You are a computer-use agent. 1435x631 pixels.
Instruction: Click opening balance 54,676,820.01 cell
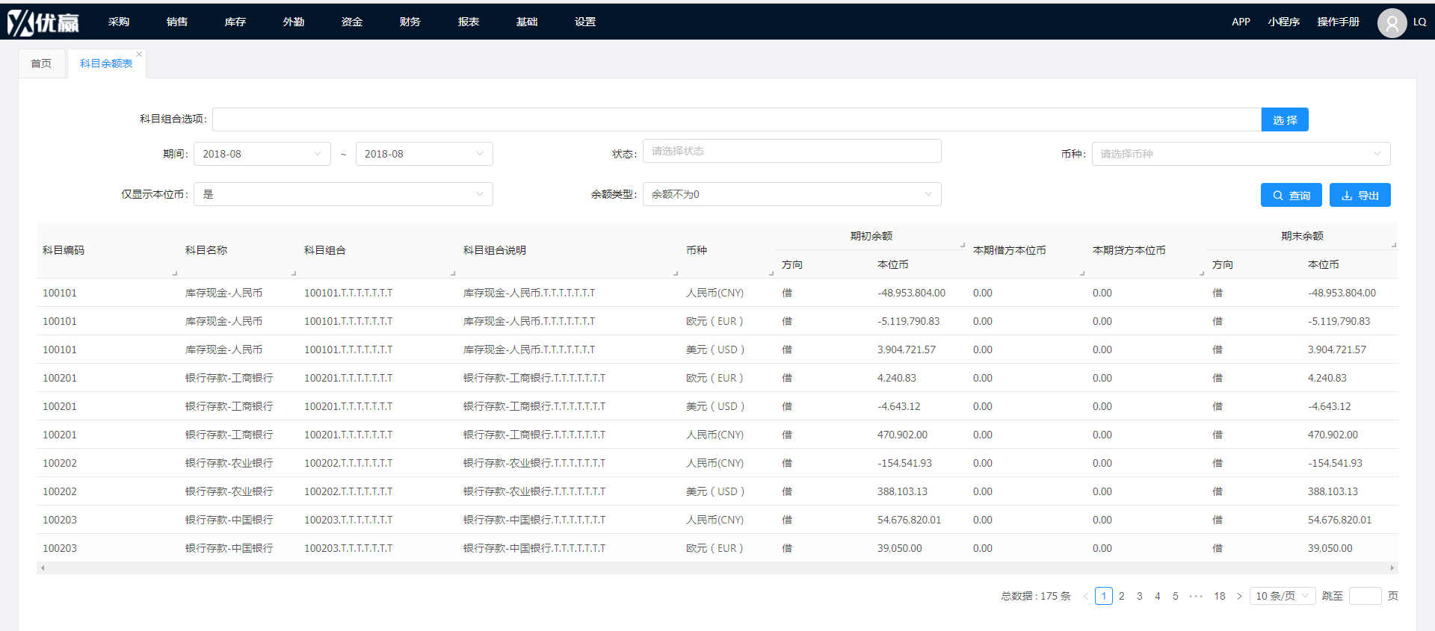(910, 520)
